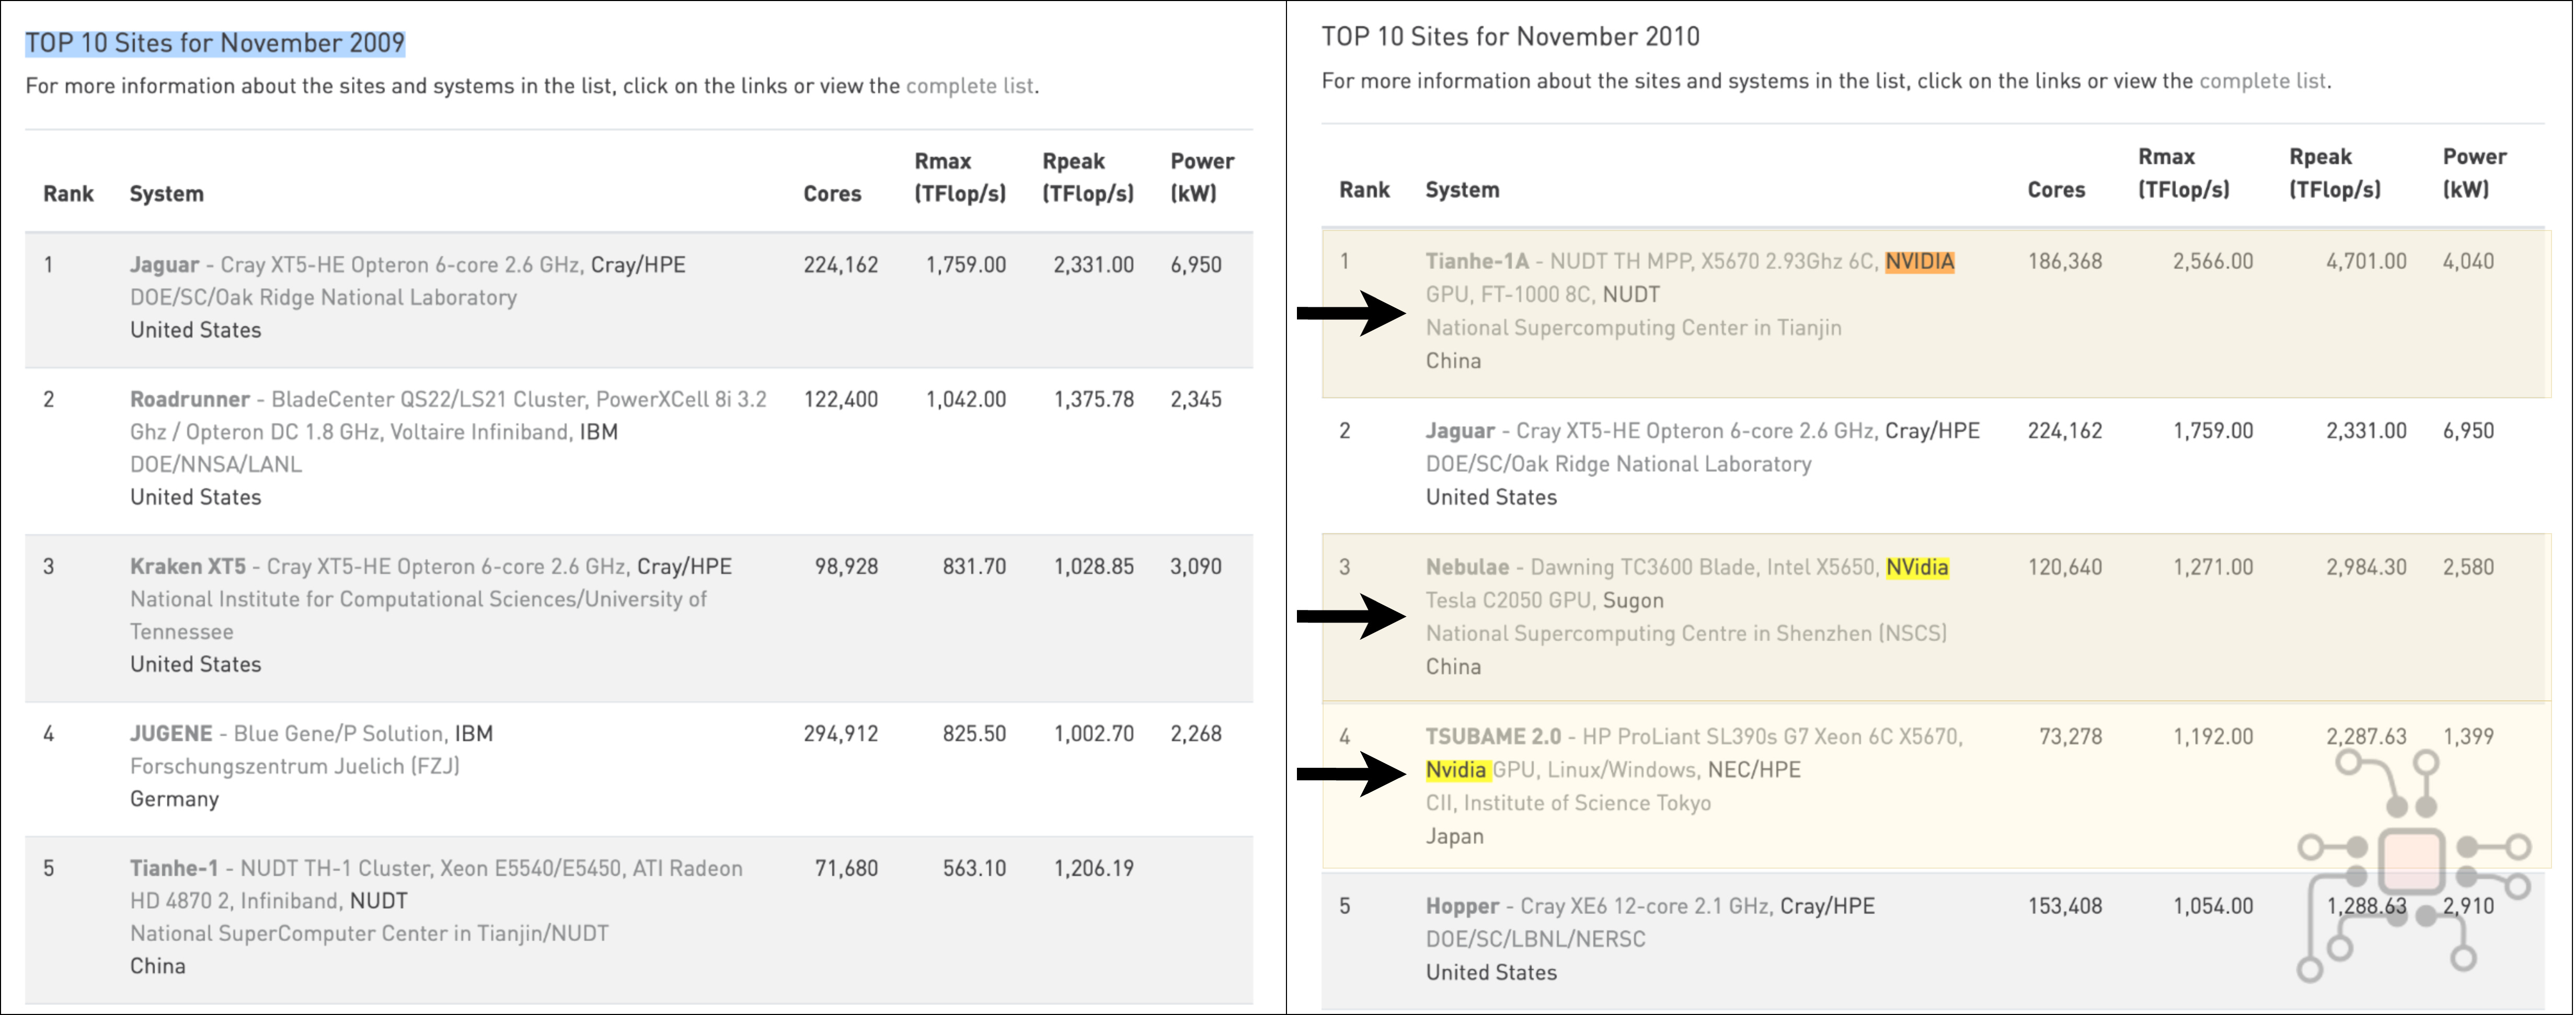Open the Hopper system link

(x=1462, y=906)
